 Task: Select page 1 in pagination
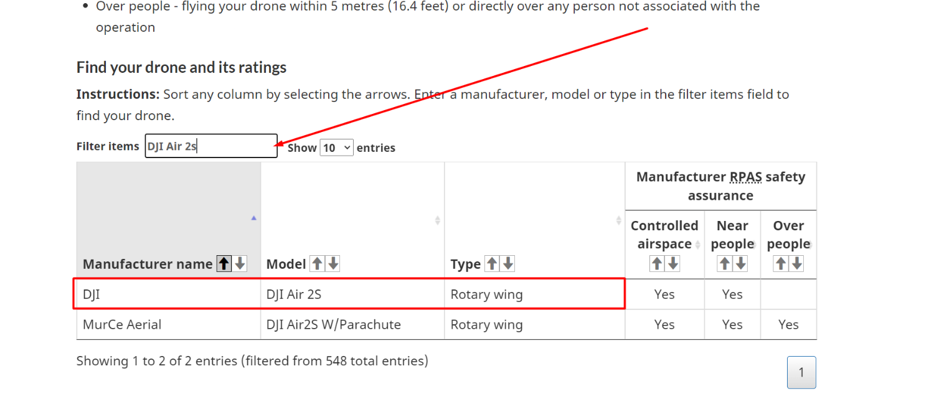(x=801, y=372)
